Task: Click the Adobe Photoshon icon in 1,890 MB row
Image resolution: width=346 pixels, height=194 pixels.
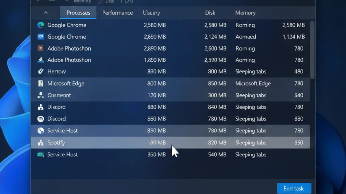Action: [x=41, y=60]
